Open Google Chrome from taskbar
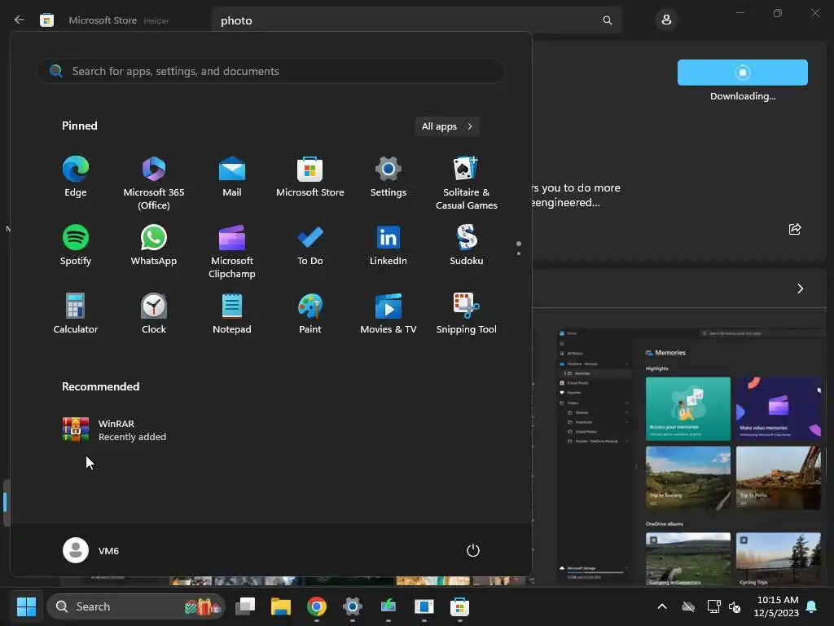 pyautogui.click(x=317, y=606)
